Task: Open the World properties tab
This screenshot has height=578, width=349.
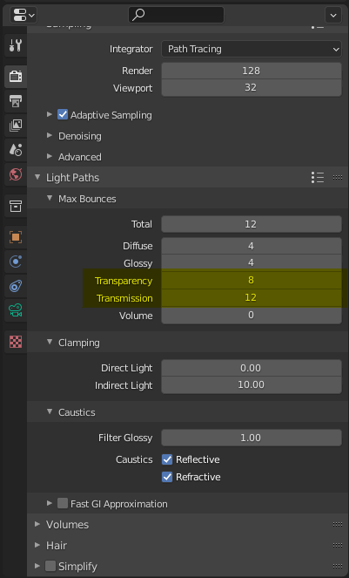Action: (16, 174)
